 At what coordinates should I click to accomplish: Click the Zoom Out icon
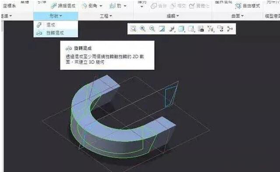152,29
